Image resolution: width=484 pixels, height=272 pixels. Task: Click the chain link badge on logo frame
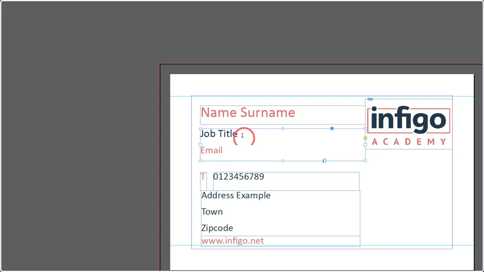click(370, 99)
